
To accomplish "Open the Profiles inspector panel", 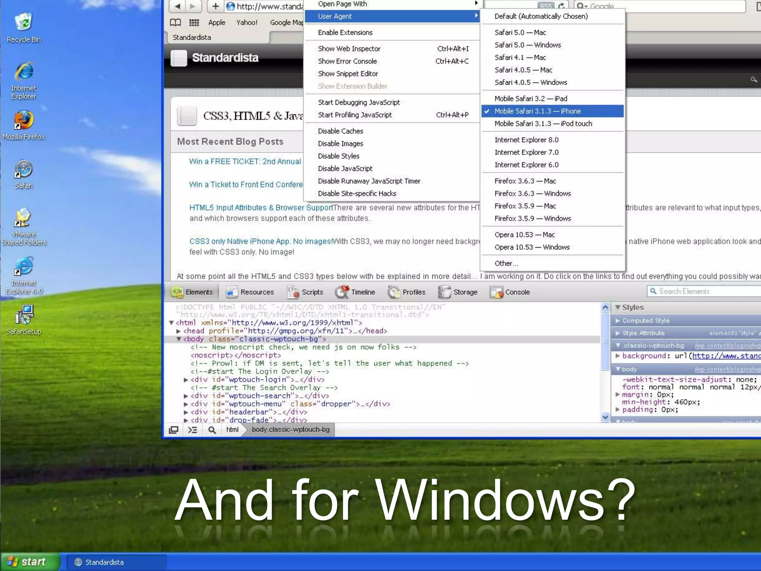I will (x=407, y=292).
